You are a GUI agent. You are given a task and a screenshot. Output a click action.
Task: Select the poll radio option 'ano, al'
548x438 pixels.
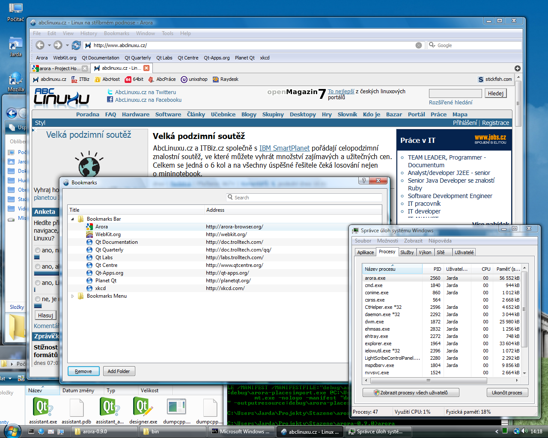38,266
